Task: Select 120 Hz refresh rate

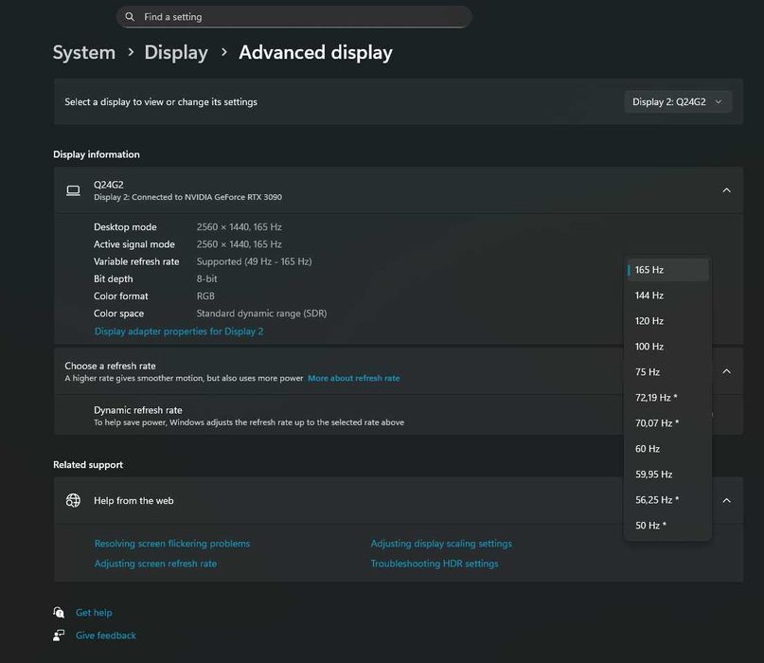Action: [667, 321]
